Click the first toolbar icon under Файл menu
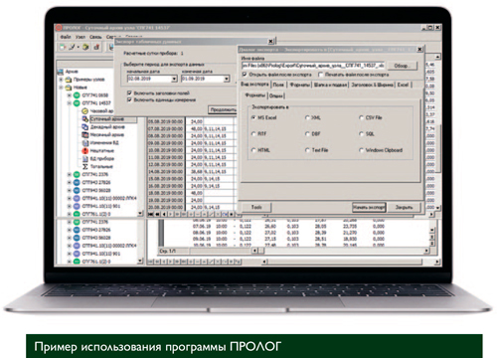Image resolution: width=497 pixels, height=358 pixels. point(63,47)
